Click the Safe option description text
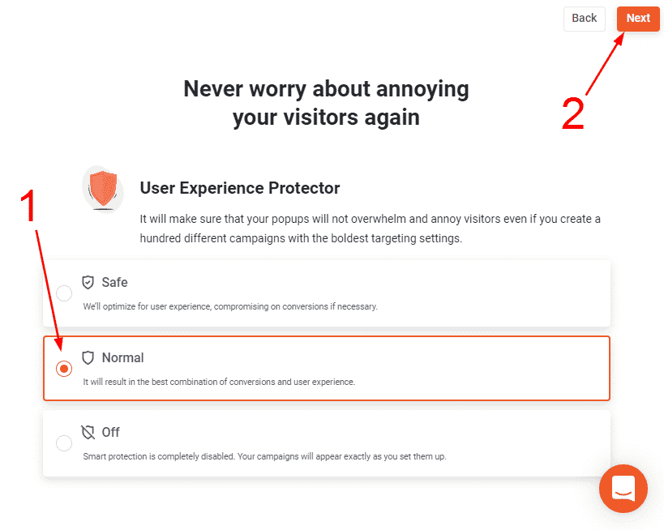Viewport: 664px width, 530px height. (230, 306)
